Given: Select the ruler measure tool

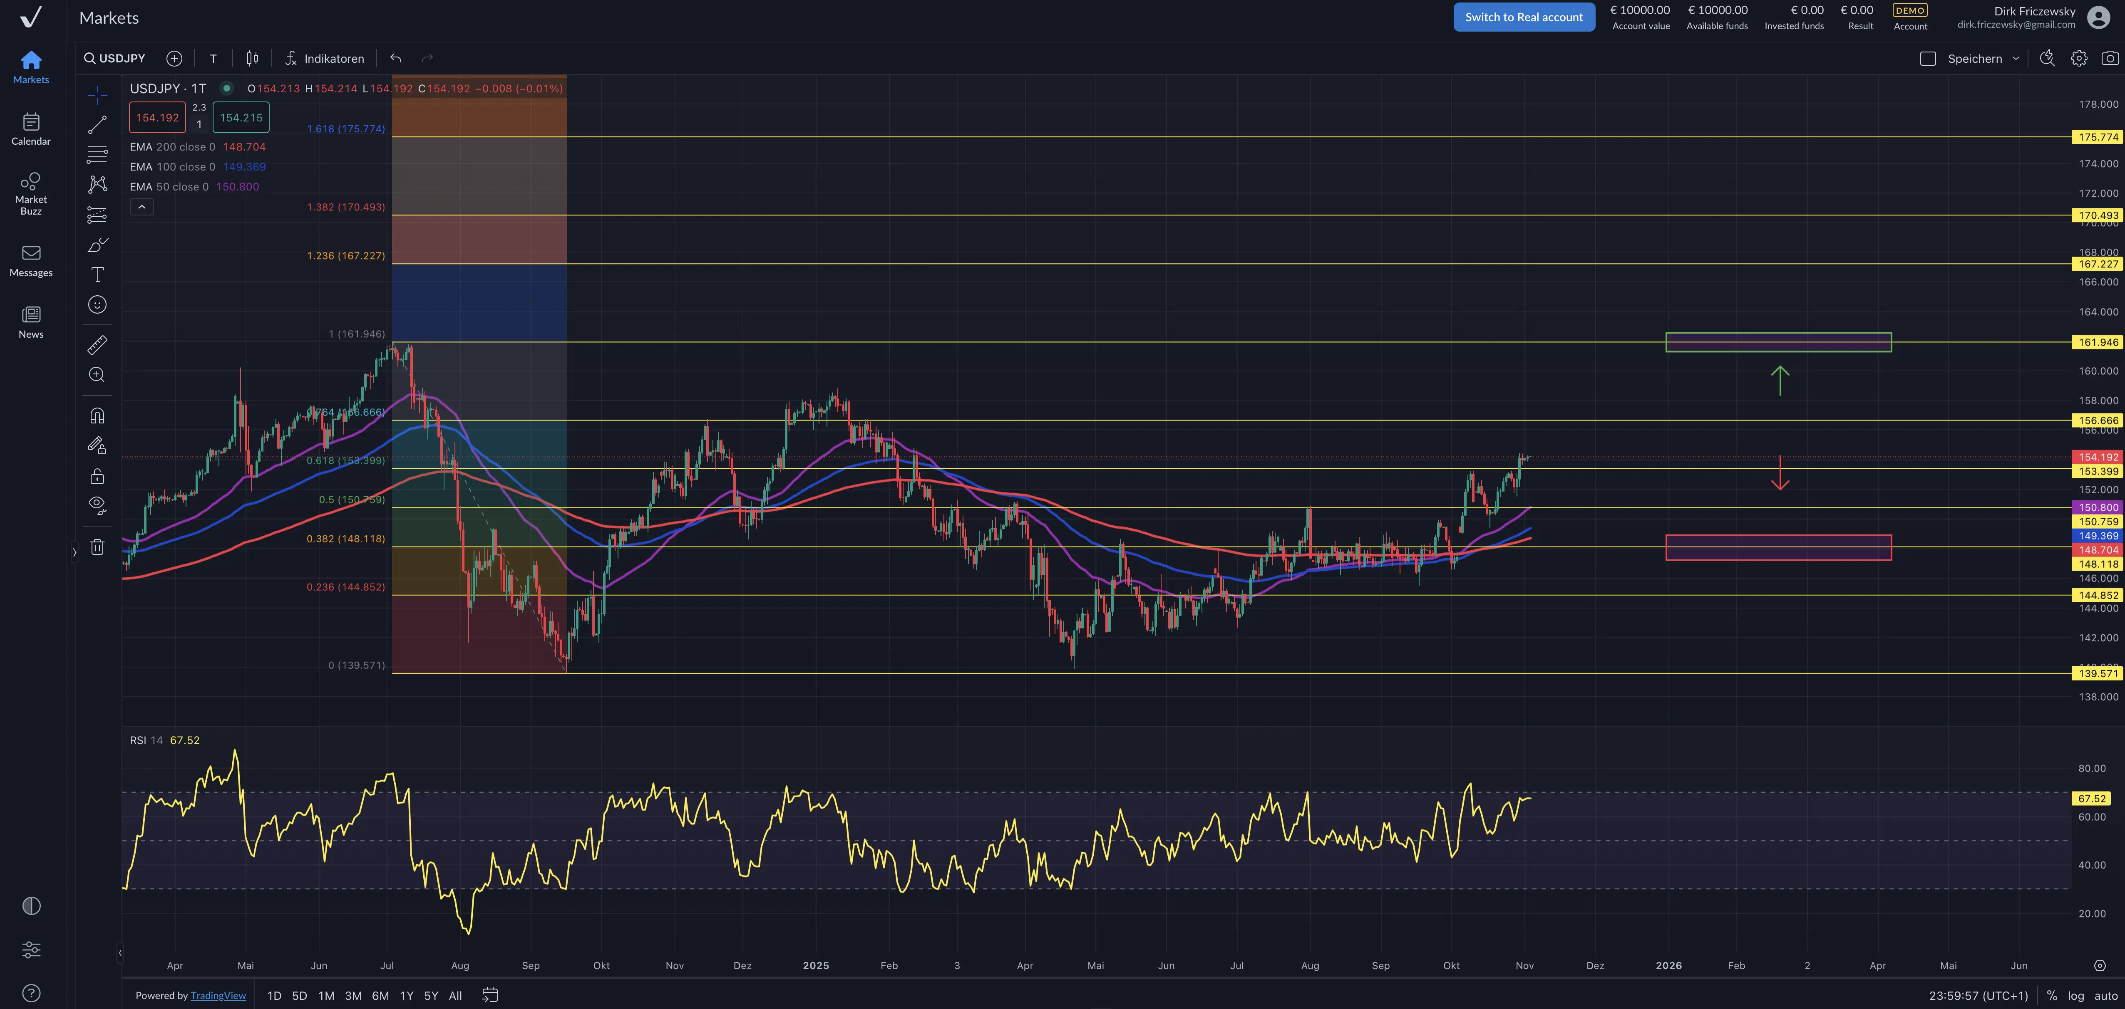Looking at the screenshot, I should tap(97, 345).
